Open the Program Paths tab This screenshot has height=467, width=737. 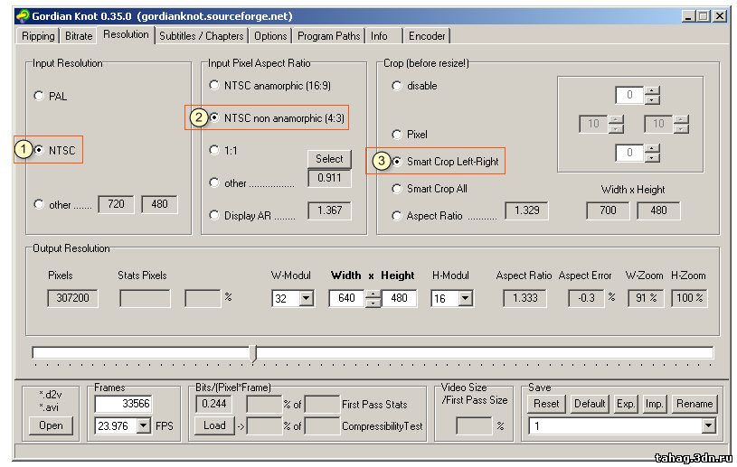click(328, 36)
